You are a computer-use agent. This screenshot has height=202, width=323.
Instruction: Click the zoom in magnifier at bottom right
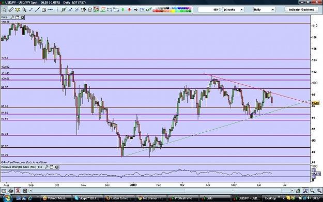319,191
